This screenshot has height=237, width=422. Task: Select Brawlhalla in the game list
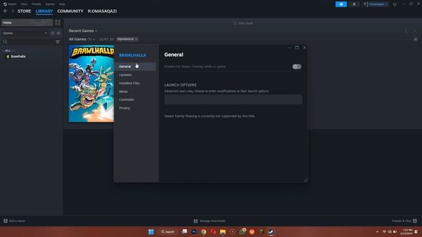click(18, 57)
